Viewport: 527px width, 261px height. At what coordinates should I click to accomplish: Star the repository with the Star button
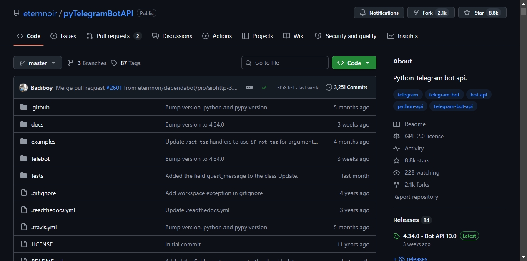coord(482,13)
